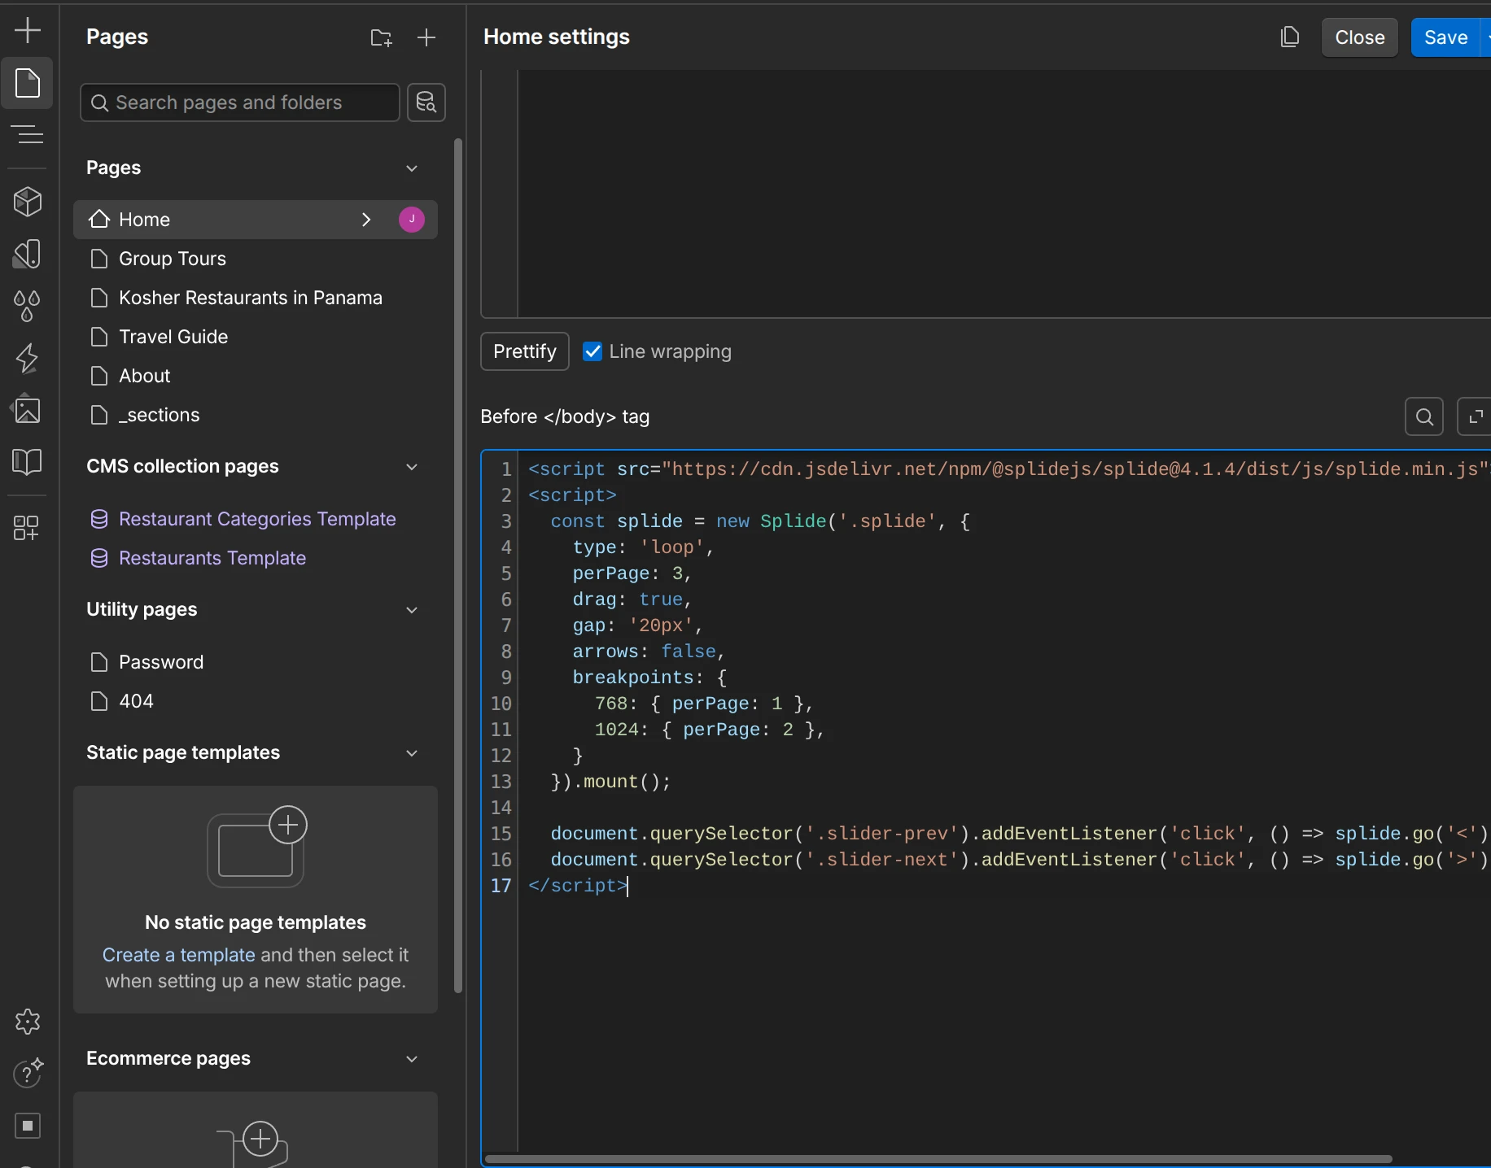Select the Travel Guide page
The width and height of the screenshot is (1491, 1168).
coord(256,337)
